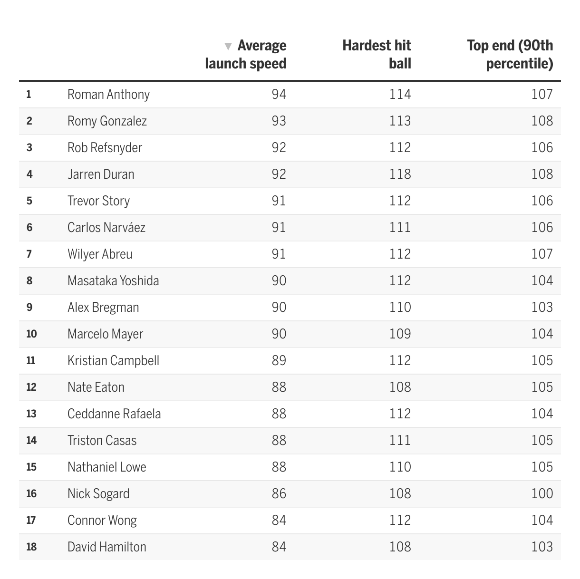Select Nick Sogard's top end value 100
Viewport: 580px width, 579px height.
tap(542, 493)
